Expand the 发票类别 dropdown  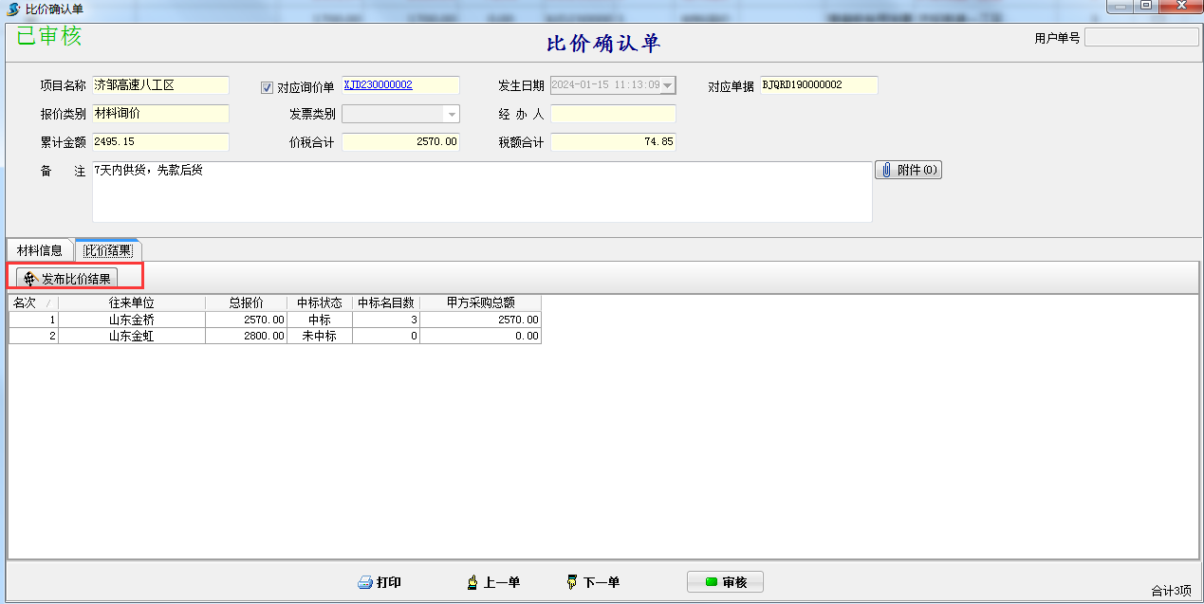(452, 115)
